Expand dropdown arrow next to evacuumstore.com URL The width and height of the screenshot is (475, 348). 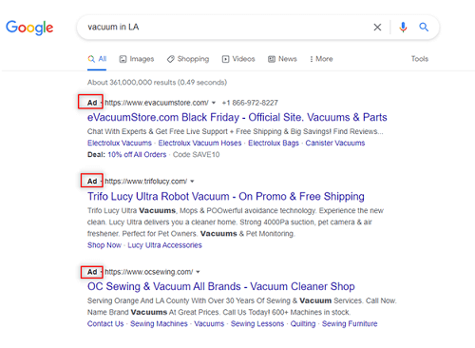[x=214, y=103]
